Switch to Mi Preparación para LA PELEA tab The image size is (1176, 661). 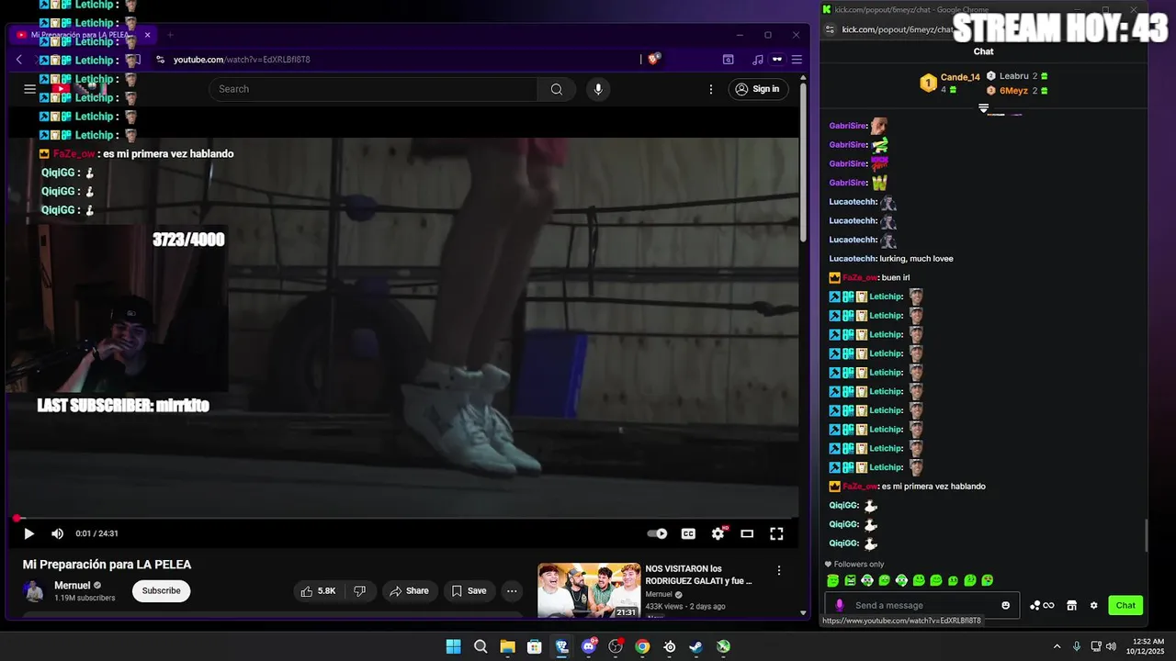tap(83, 35)
